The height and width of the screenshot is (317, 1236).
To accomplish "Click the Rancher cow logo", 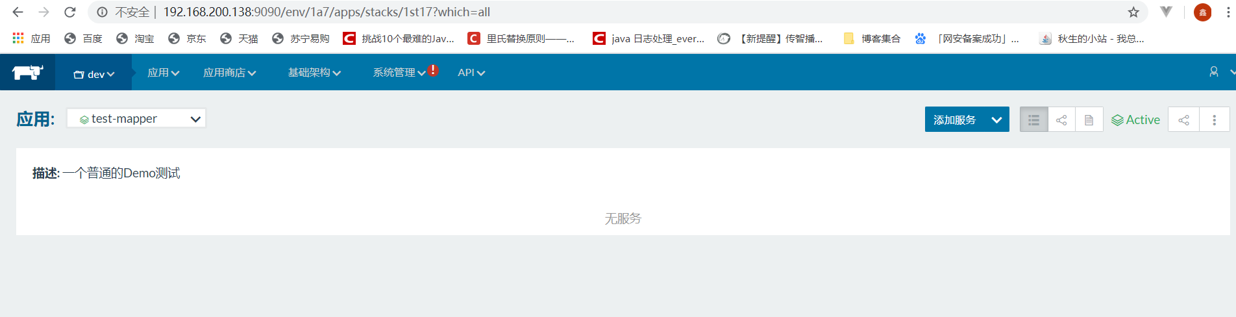I will (27, 73).
